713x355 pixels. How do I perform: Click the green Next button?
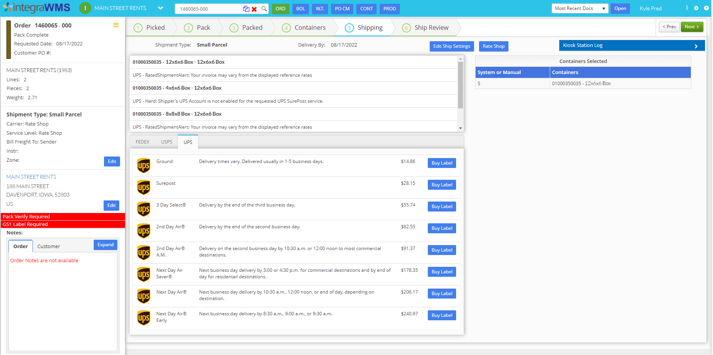point(692,27)
